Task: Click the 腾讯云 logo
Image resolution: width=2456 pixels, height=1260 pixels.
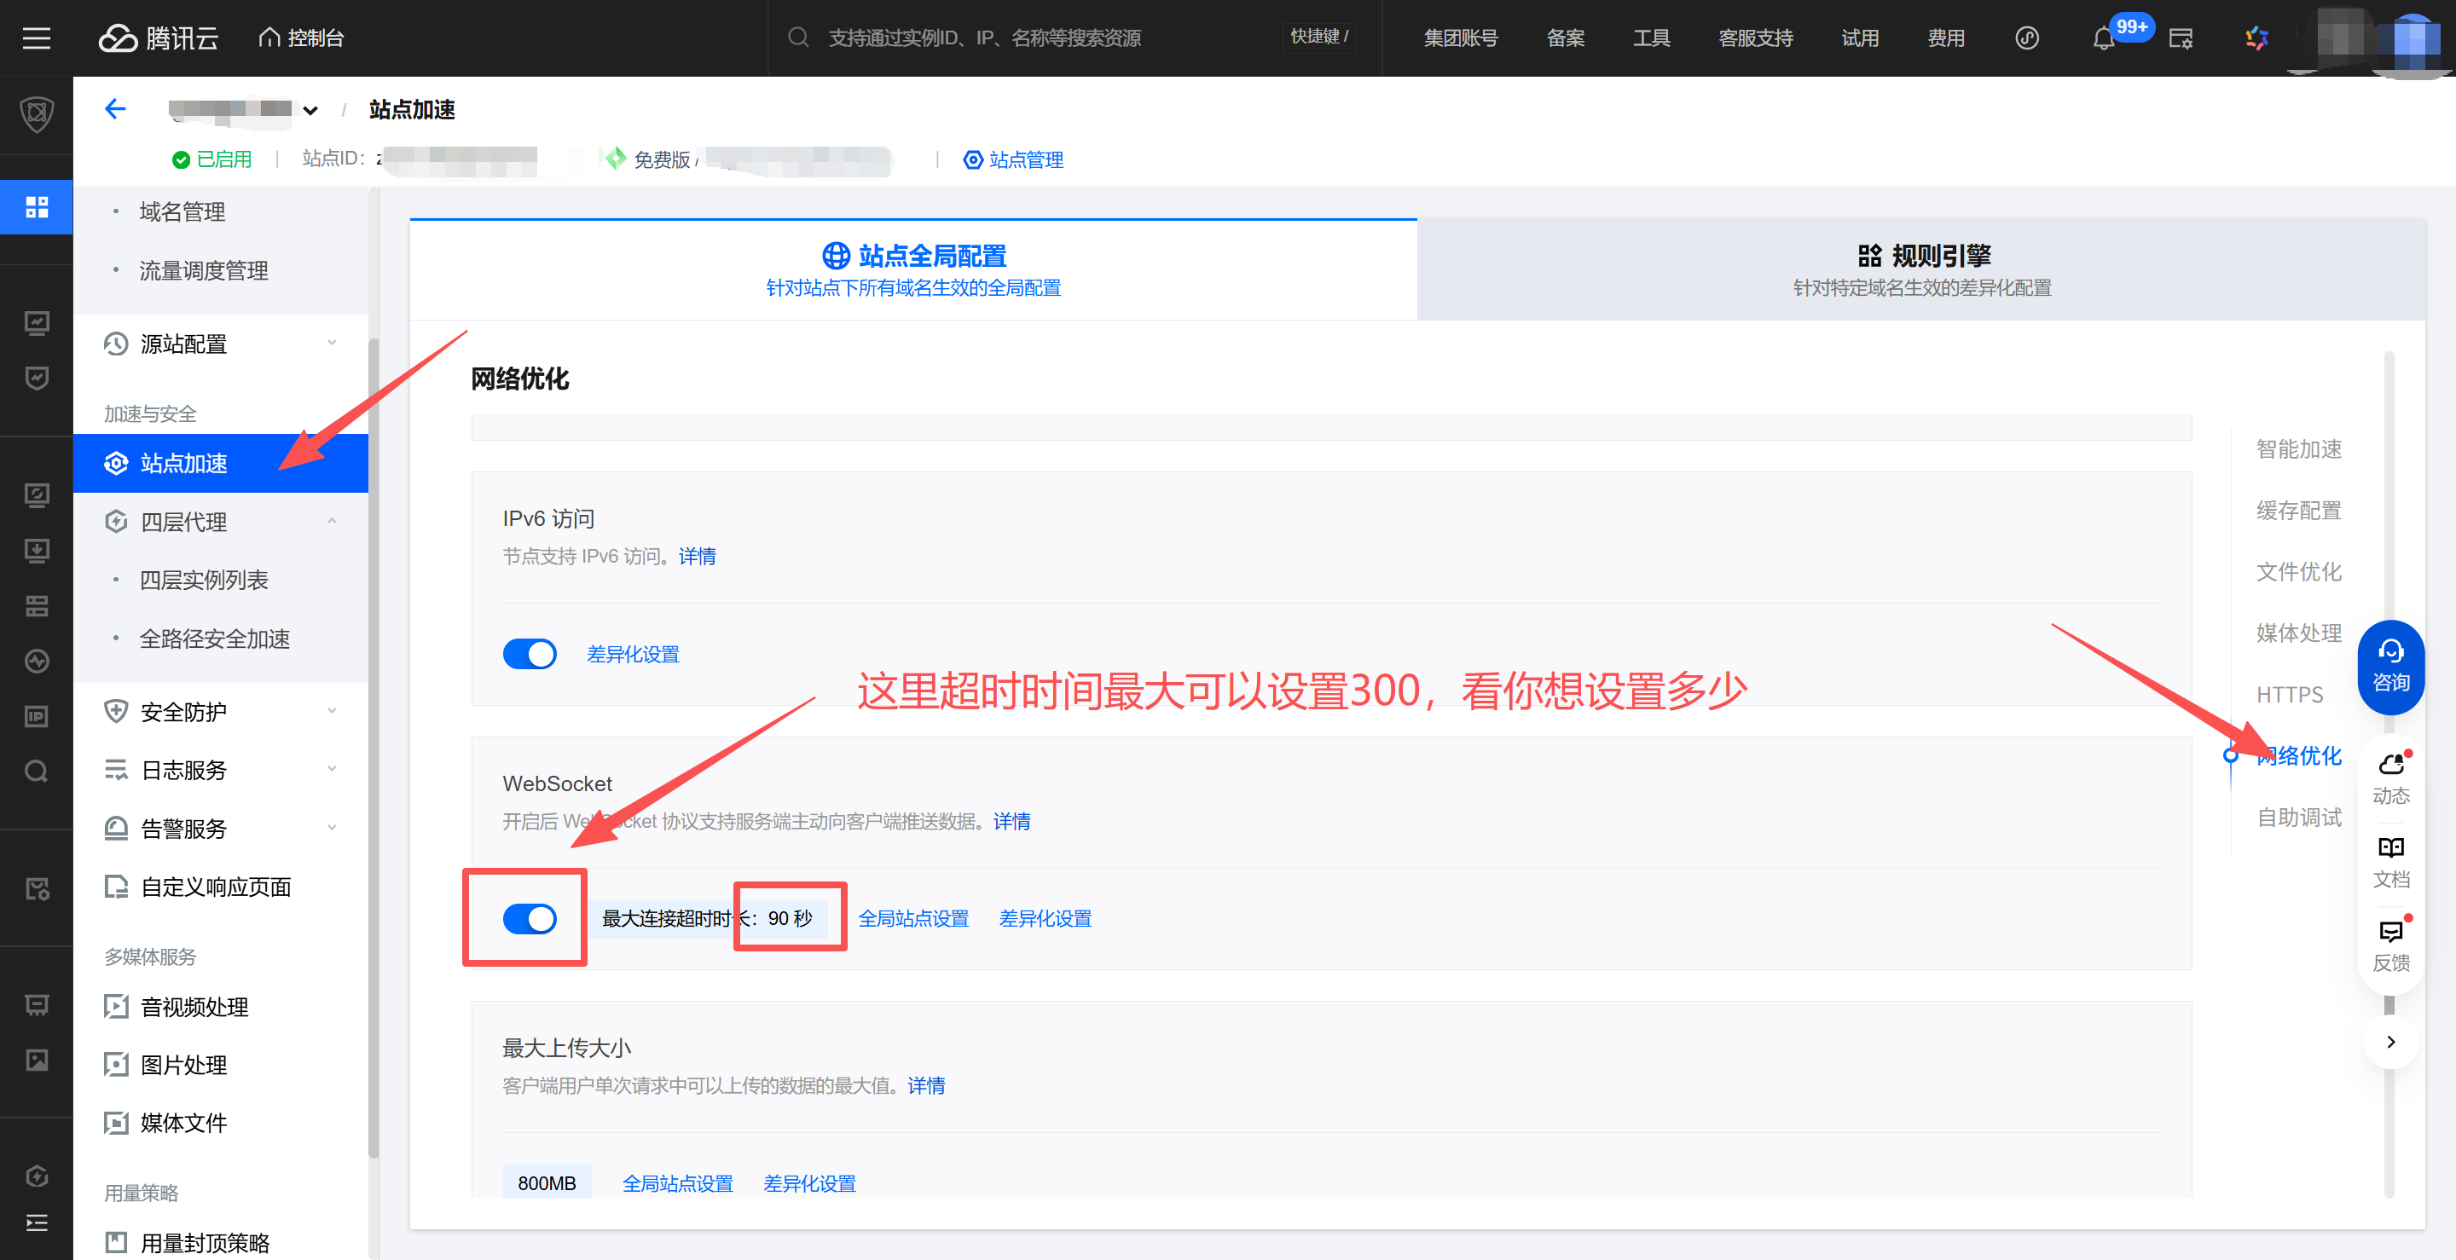Action: [x=159, y=38]
